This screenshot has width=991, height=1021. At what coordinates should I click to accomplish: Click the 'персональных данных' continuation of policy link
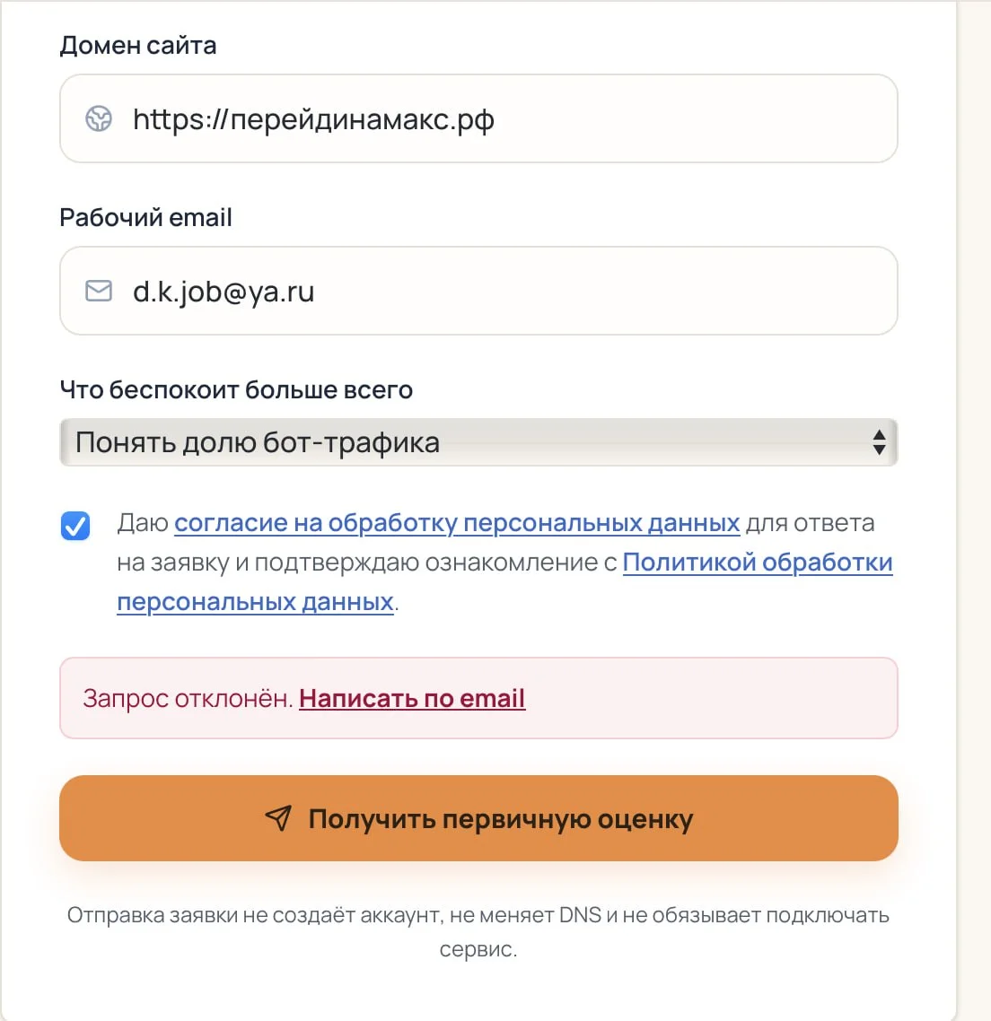tap(256, 602)
